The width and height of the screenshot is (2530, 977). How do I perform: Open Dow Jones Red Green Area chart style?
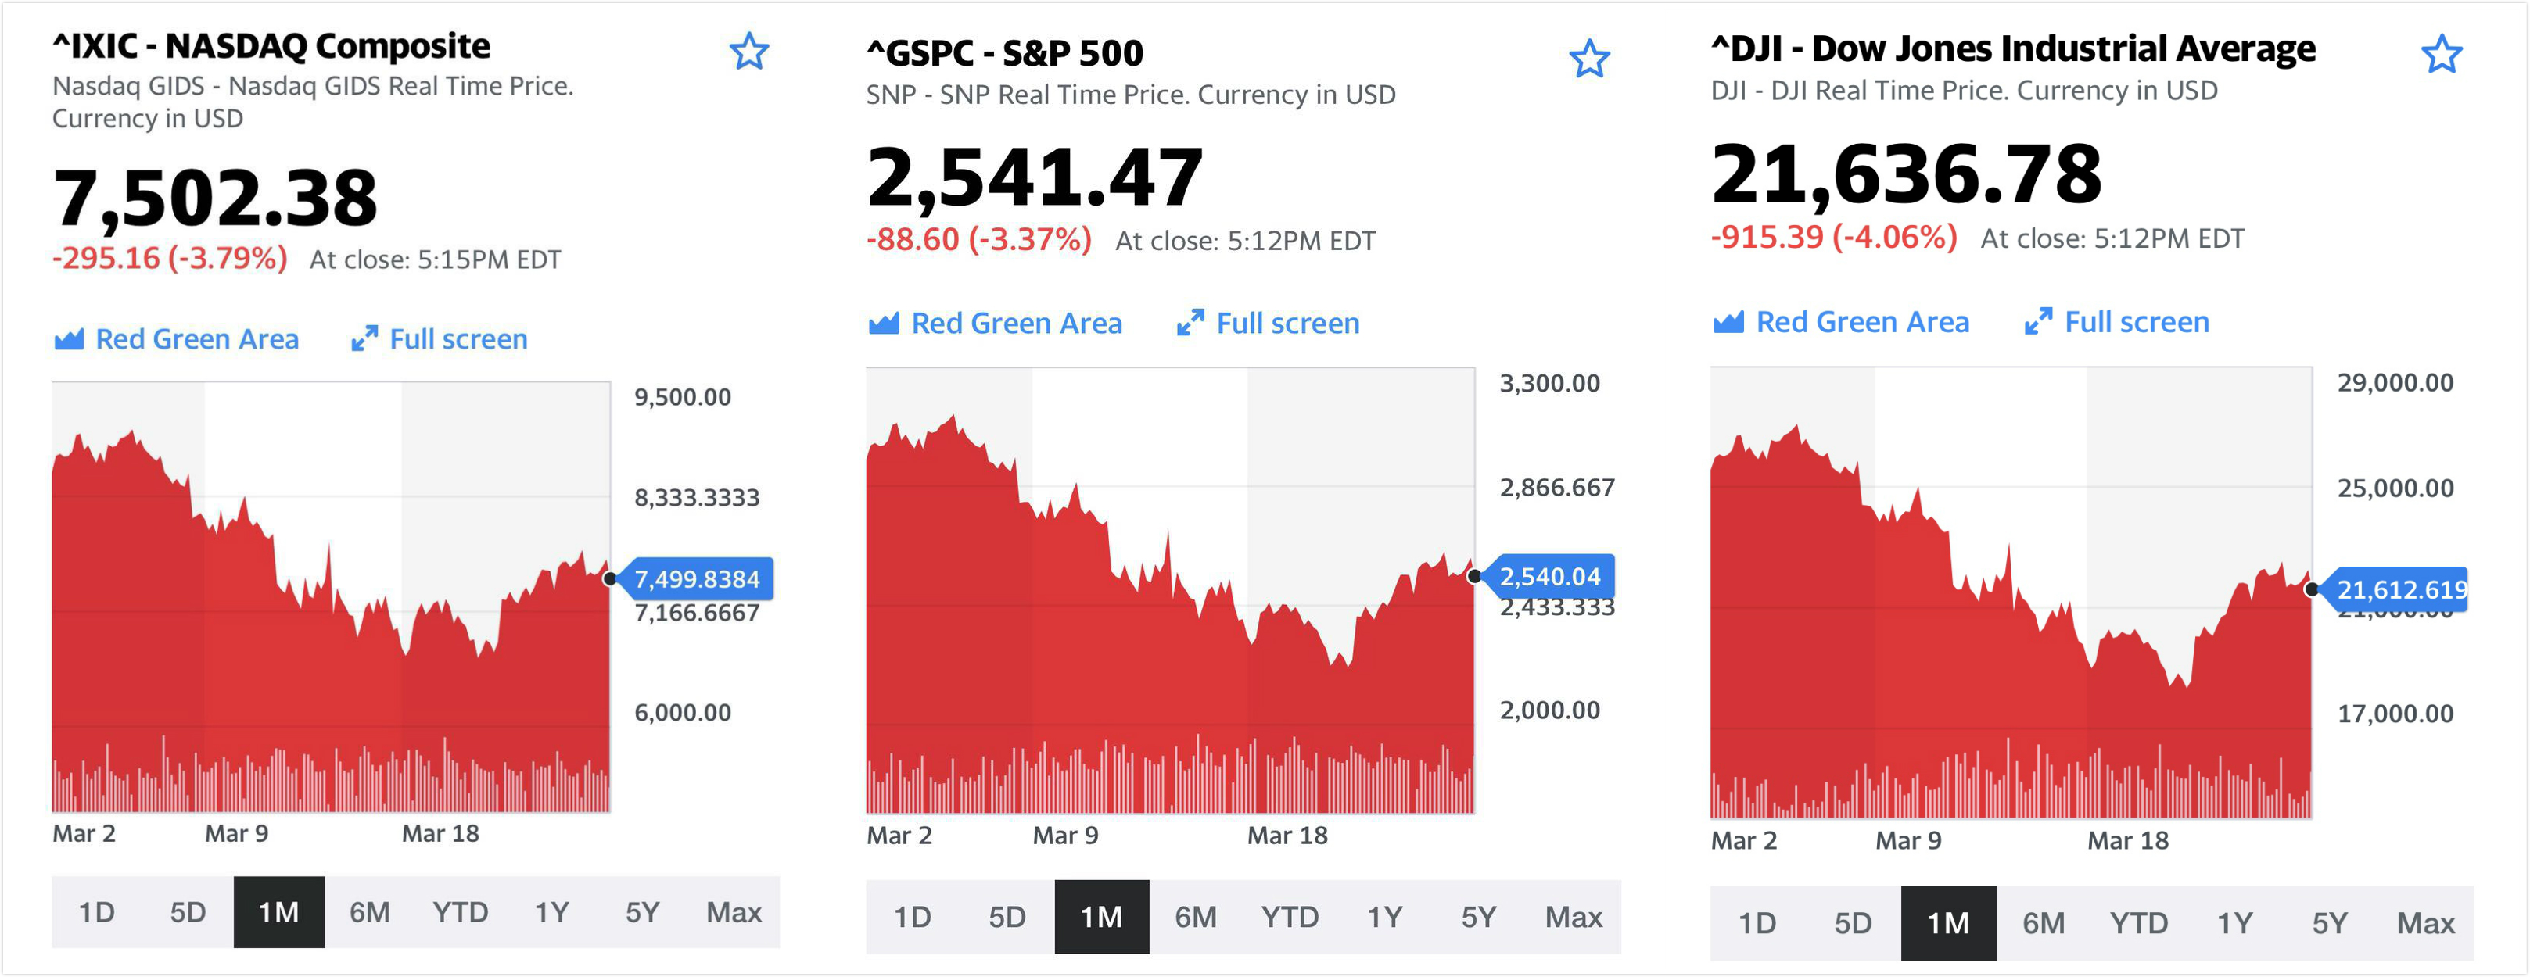coord(1862,322)
